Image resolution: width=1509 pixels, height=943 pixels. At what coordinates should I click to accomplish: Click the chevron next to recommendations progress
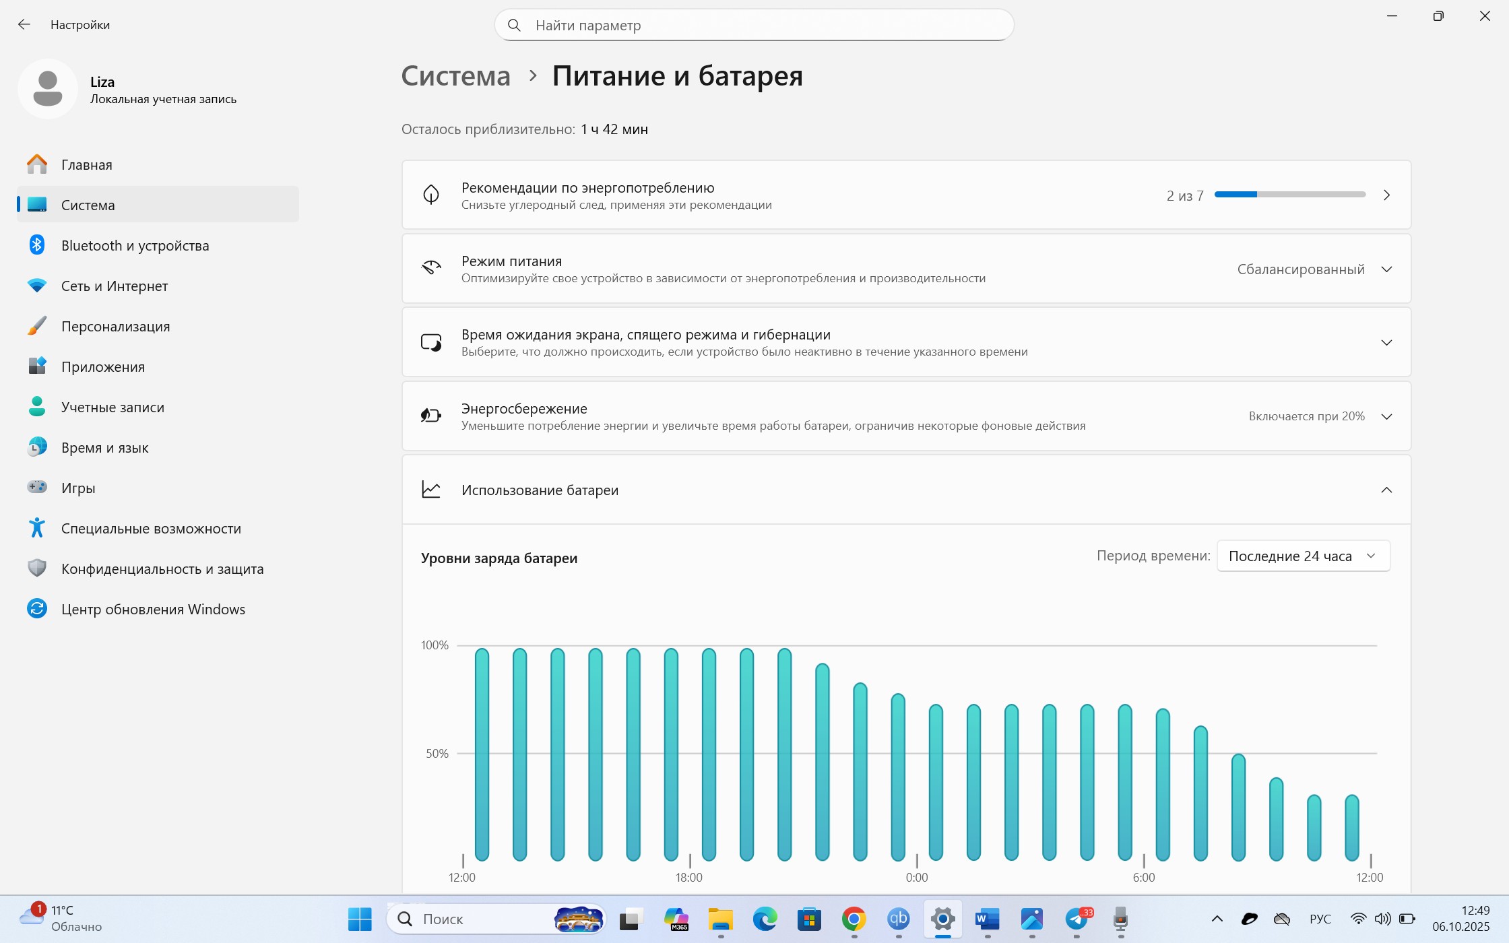click(x=1386, y=195)
